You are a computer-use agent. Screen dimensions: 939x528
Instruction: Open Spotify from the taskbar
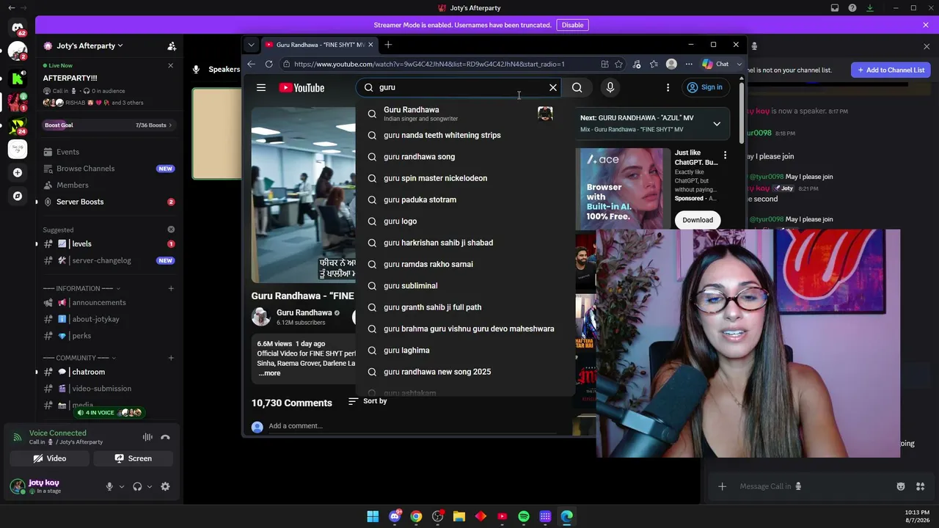click(524, 516)
